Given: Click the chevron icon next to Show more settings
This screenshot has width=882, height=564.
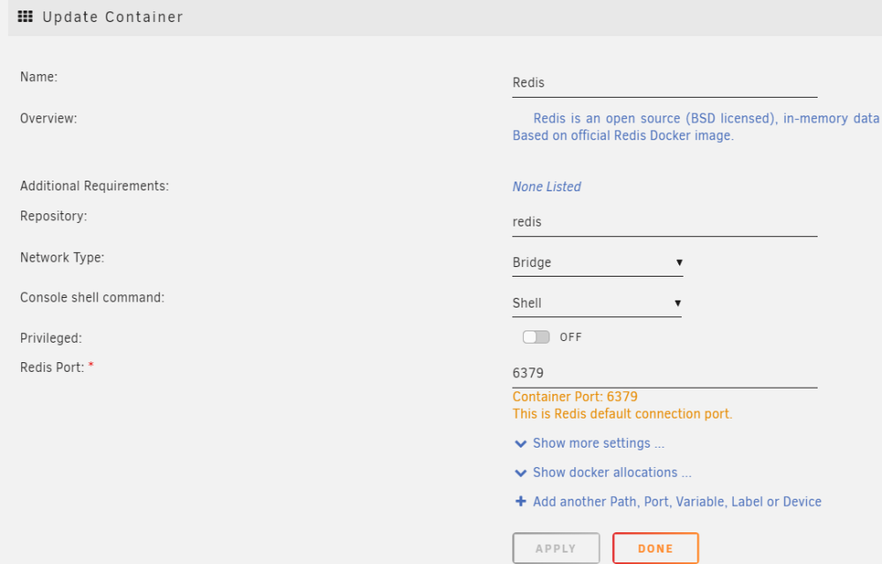Looking at the screenshot, I should pos(521,444).
